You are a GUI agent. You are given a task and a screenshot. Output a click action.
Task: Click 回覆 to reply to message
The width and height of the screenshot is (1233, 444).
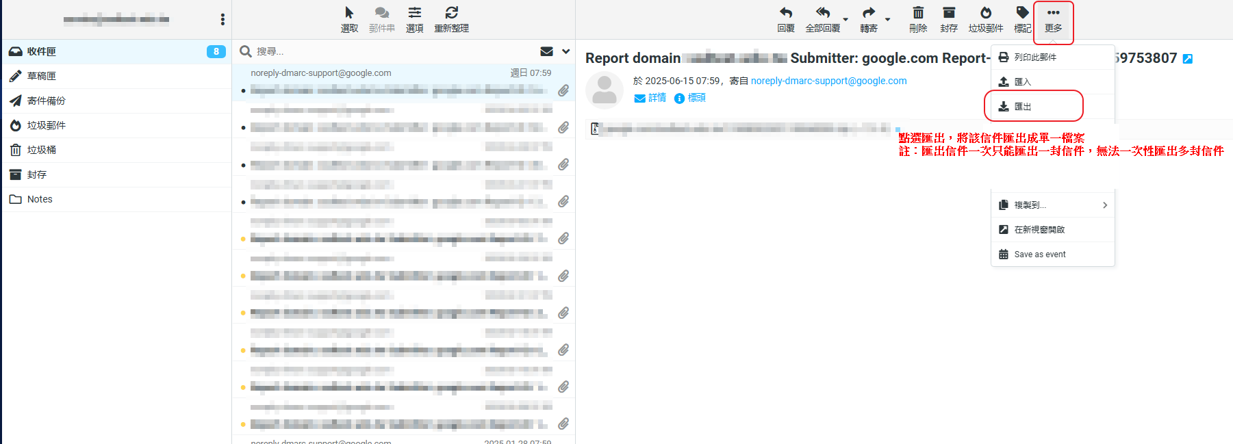(x=786, y=19)
